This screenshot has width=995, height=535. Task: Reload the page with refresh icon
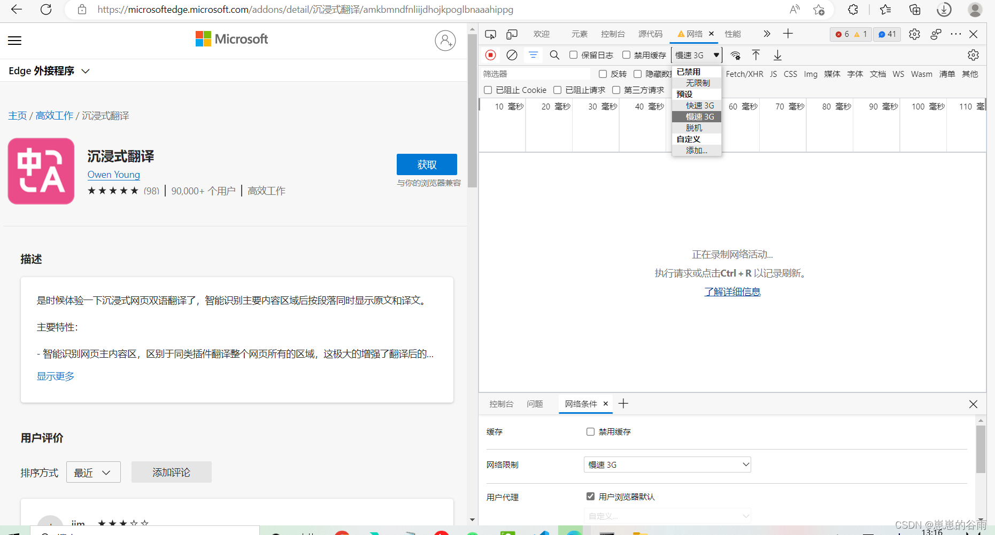pos(46,9)
